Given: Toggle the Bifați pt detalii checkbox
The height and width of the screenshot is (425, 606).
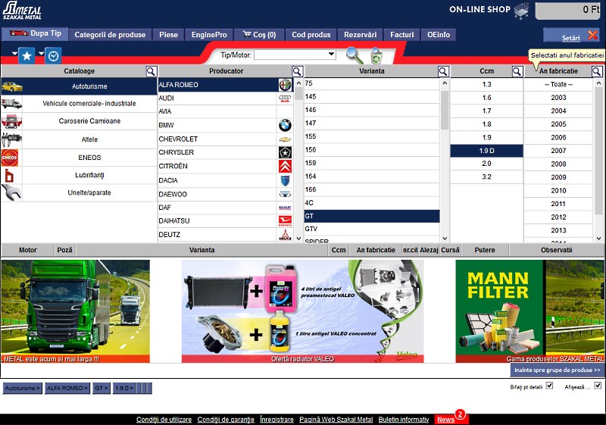Looking at the screenshot, I should click(550, 386).
